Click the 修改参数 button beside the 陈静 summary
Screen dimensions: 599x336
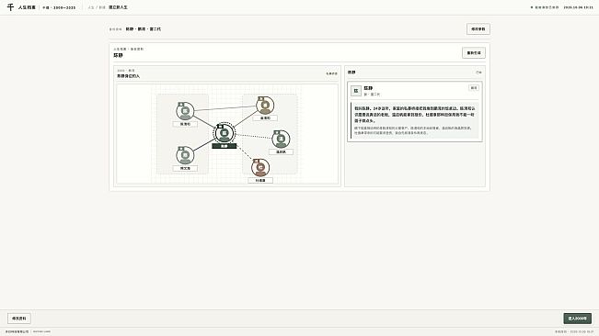tap(478, 29)
